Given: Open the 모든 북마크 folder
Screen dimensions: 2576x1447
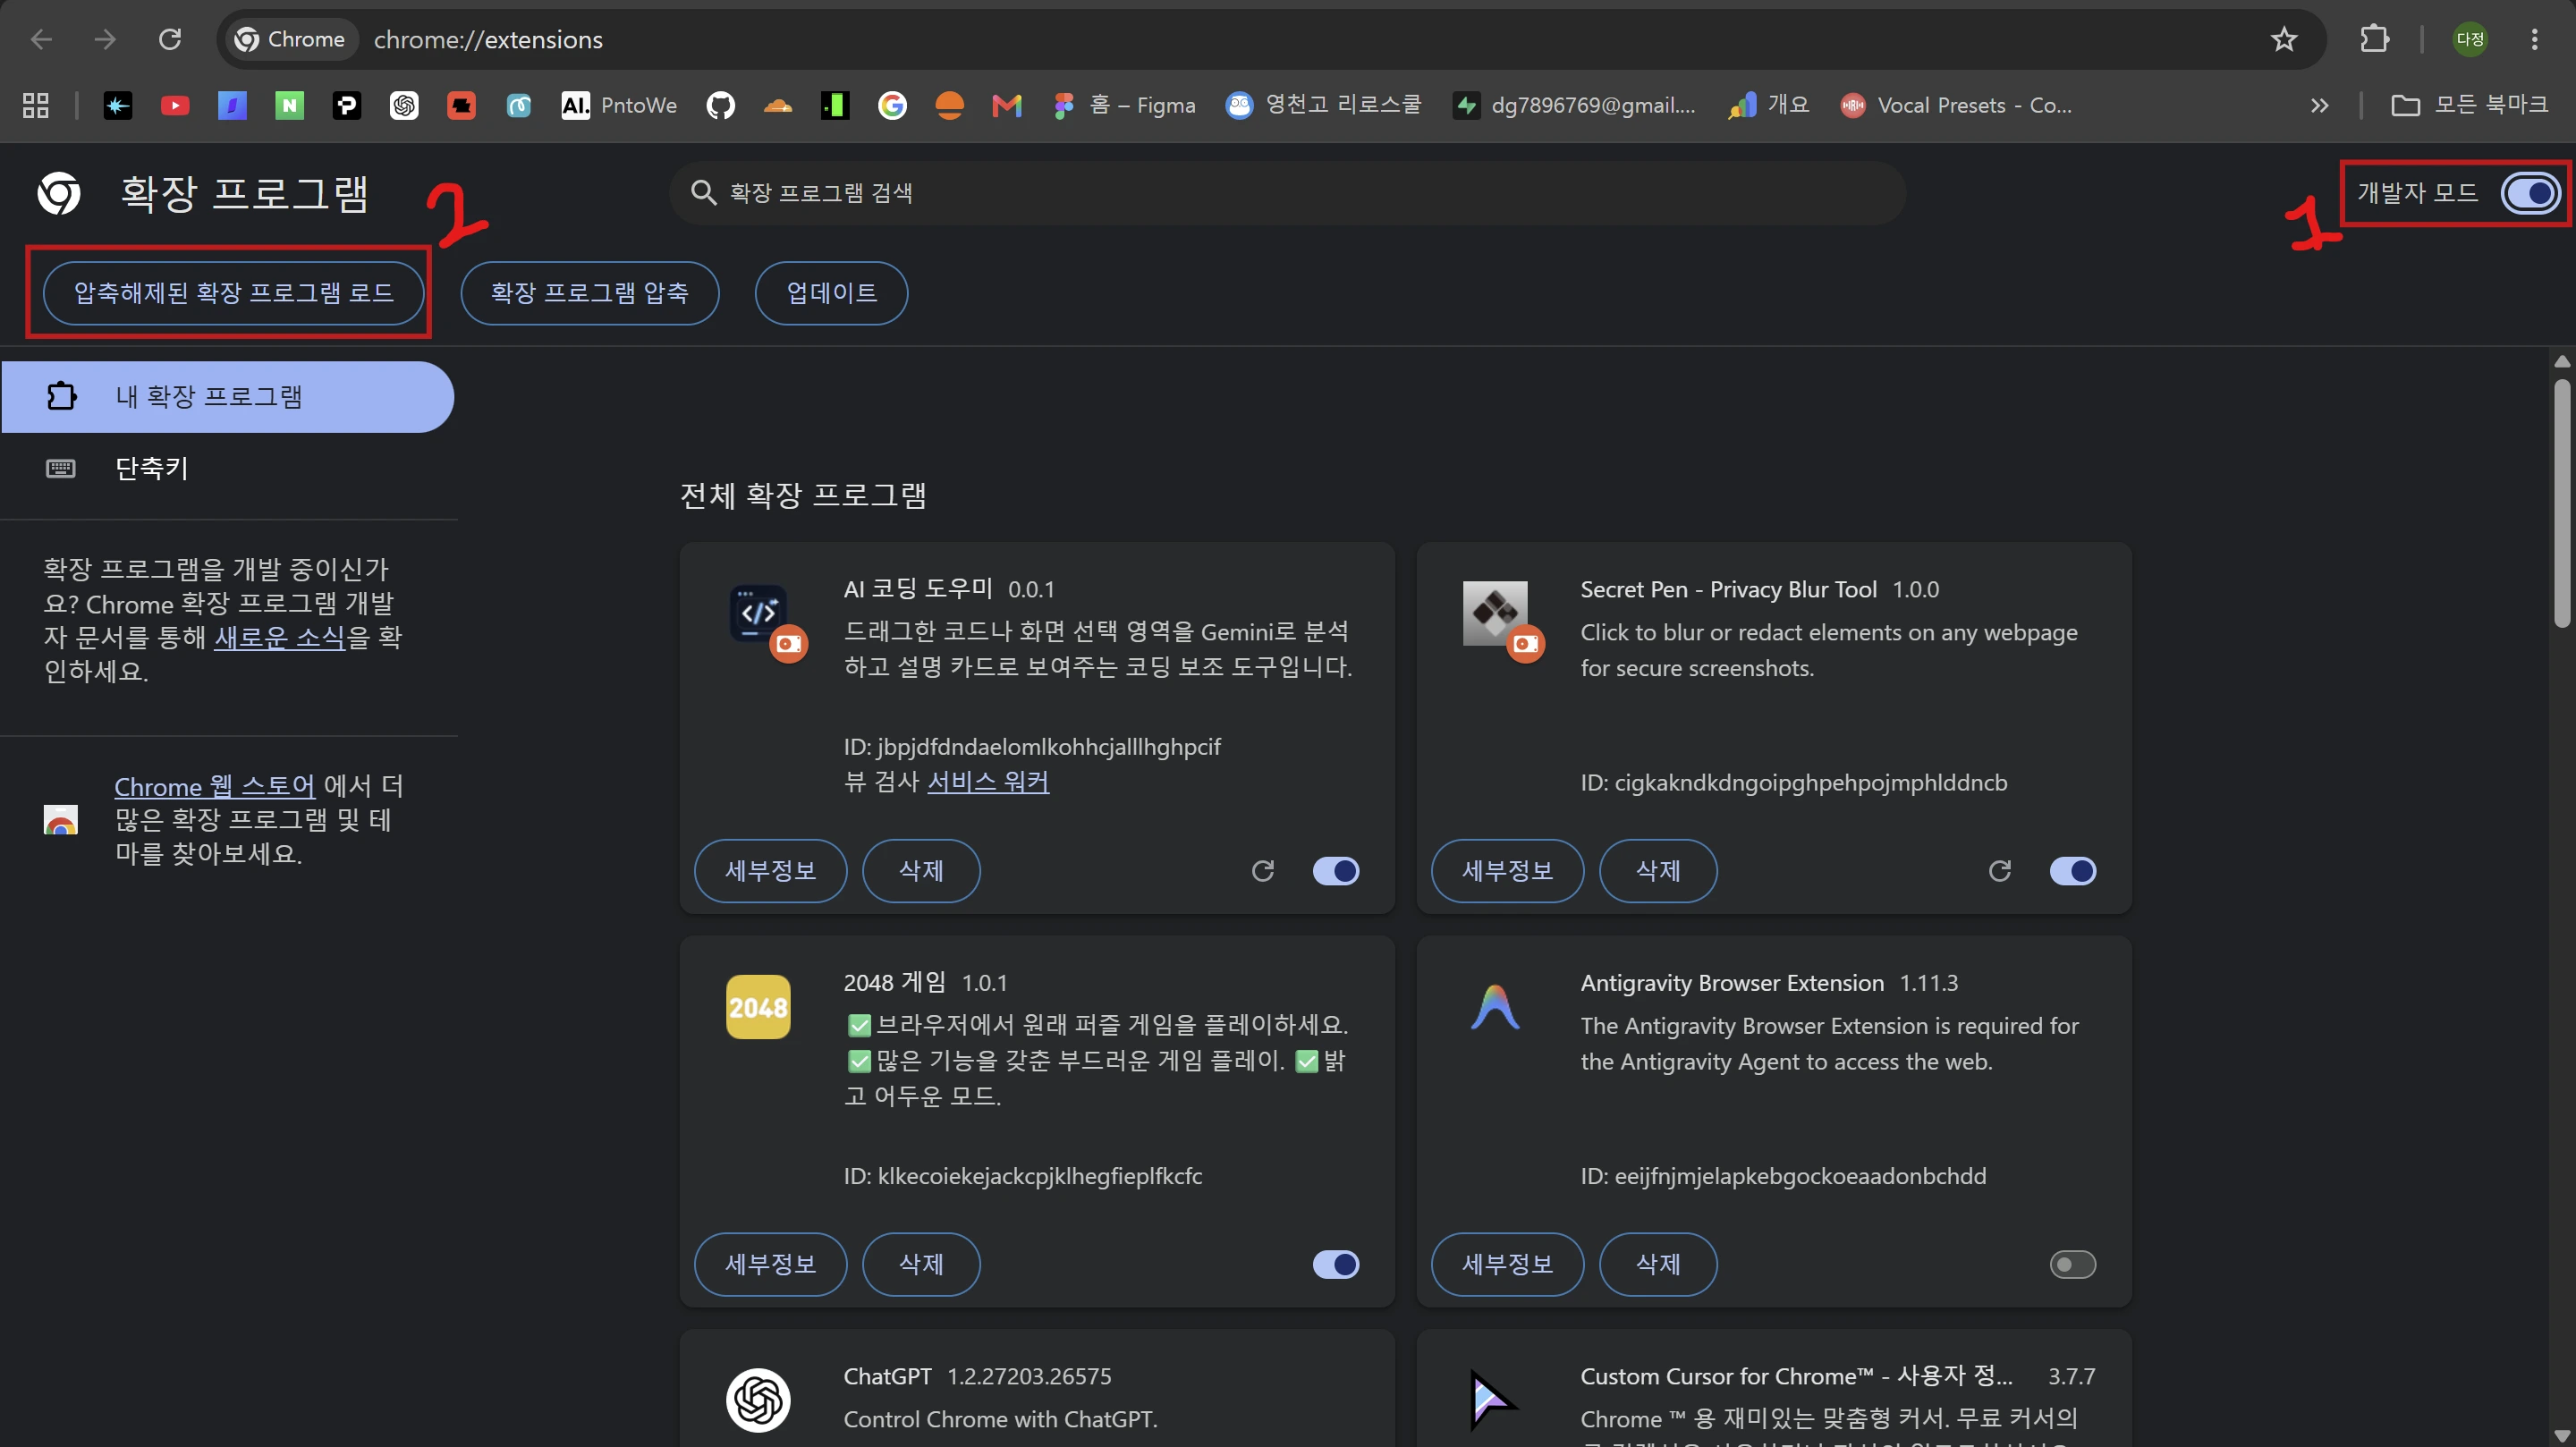Looking at the screenshot, I should tap(2469, 105).
